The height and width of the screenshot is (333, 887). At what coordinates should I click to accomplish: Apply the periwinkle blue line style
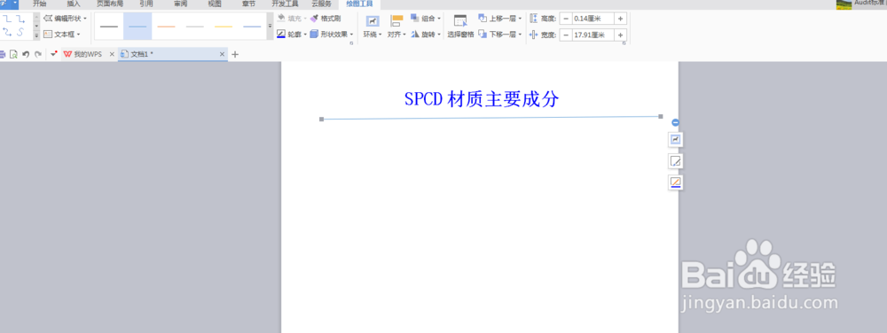(x=252, y=27)
